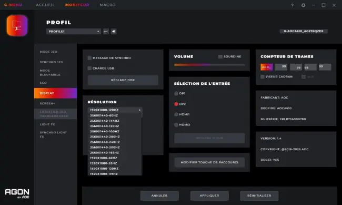This screenshot has width=342, height=205.
Task: Open the help question mark icon
Action: pyautogui.click(x=292, y=5)
